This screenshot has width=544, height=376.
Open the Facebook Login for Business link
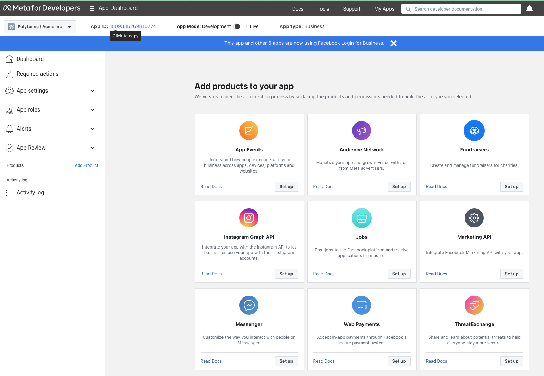click(x=351, y=43)
